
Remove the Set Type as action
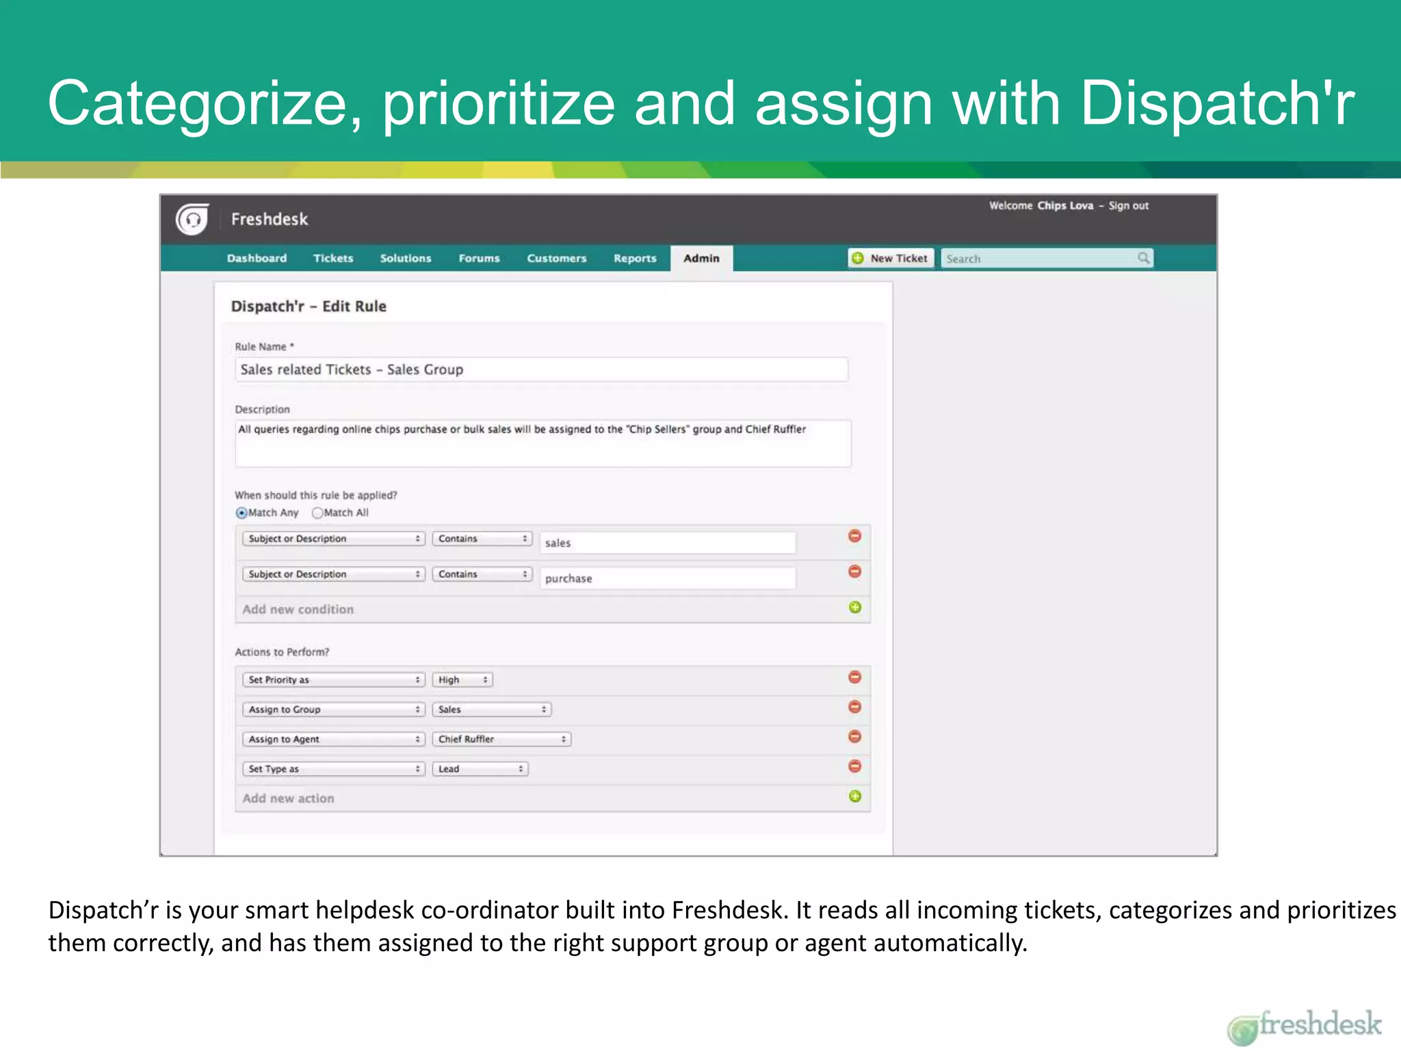point(854,766)
